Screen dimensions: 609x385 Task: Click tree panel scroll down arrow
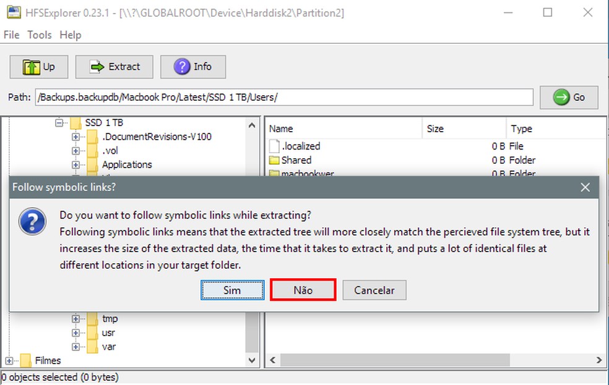(252, 360)
